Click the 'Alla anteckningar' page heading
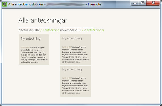 coord(43,20)
